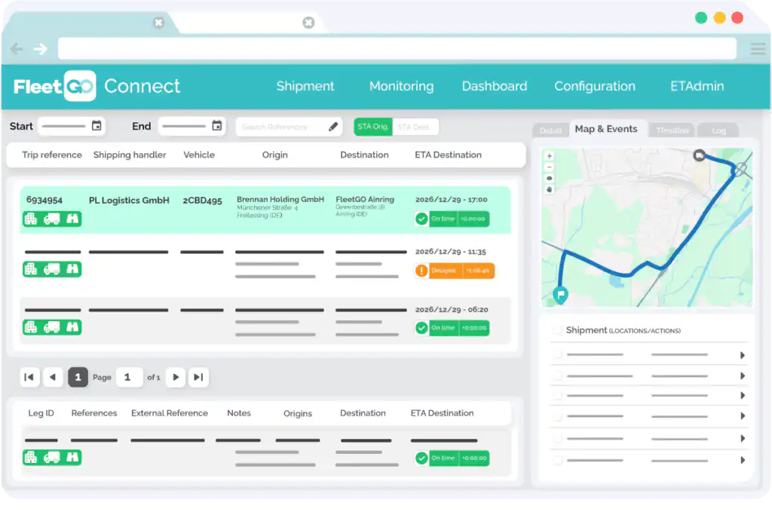The width and height of the screenshot is (772, 515).
Task: Check the Shipment locations/actions header checkbox
Action: pyautogui.click(x=557, y=330)
